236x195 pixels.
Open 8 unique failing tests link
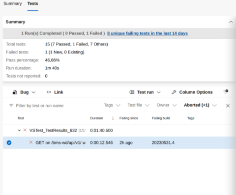pyautogui.click(x=147, y=33)
